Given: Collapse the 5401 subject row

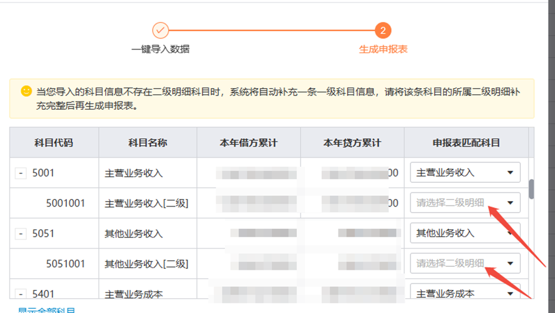Looking at the screenshot, I should click(x=20, y=294).
